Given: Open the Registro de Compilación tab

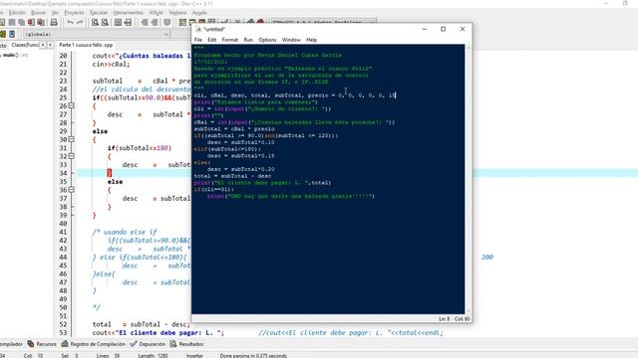Looking at the screenshot, I should [x=94, y=344].
